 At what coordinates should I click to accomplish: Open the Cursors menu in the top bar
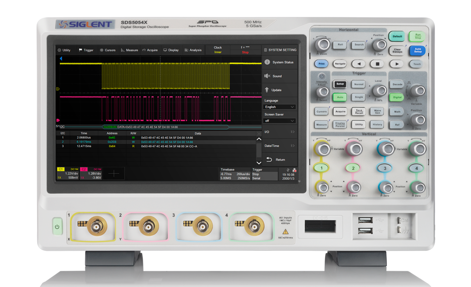(109, 50)
